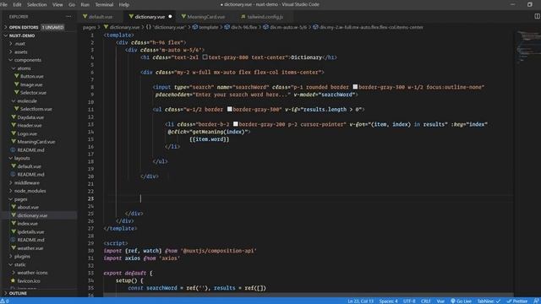Select language mode Vue in status bar
Image resolution: width=541 pixels, height=304 pixels.
coord(440,301)
